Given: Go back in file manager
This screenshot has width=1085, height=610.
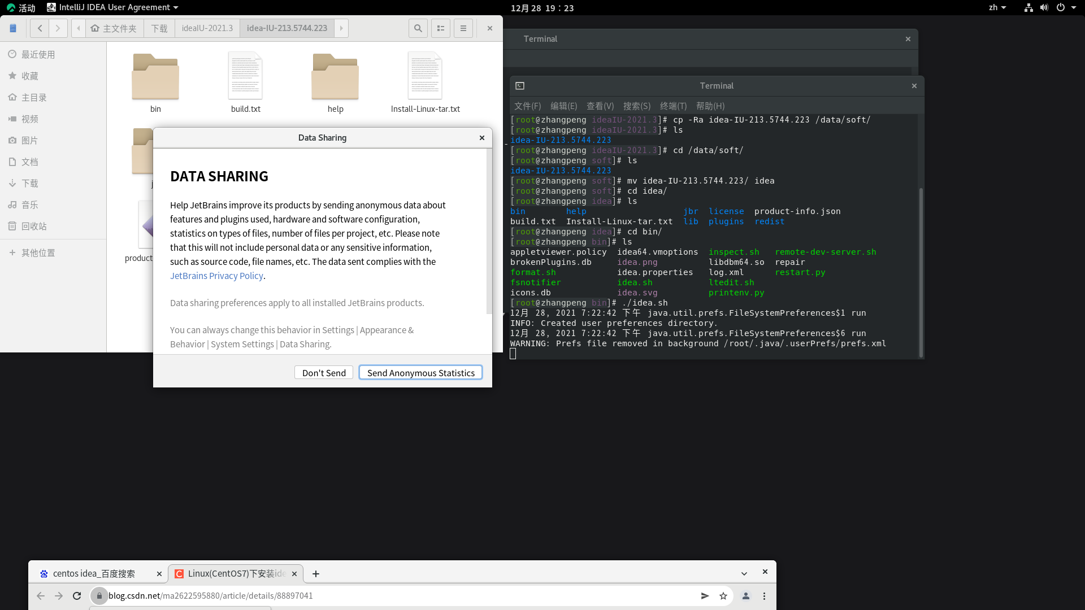Looking at the screenshot, I should pyautogui.click(x=40, y=28).
